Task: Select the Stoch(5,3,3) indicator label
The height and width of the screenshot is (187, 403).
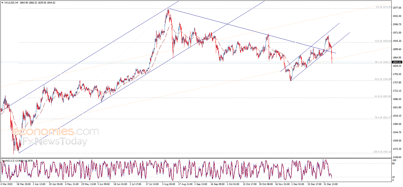Action: point(8,161)
